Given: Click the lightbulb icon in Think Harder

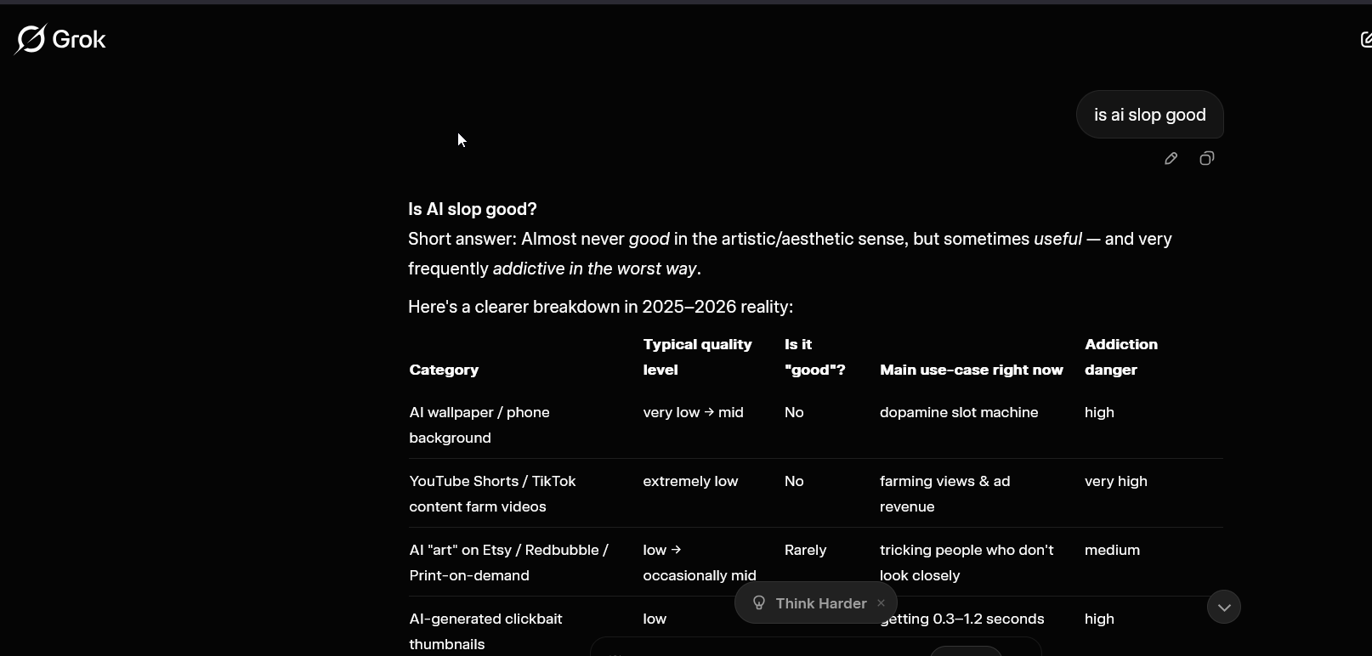Looking at the screenshot, I should 759,603.
